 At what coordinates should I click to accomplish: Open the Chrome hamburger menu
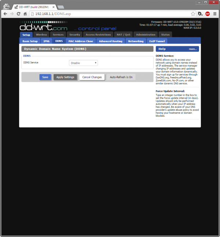pyautogui.click(x=214, y=14)
